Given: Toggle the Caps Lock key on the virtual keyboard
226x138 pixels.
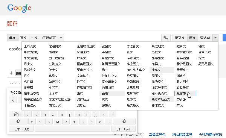Looking at the screenshot, I should (x=16, y=114).
